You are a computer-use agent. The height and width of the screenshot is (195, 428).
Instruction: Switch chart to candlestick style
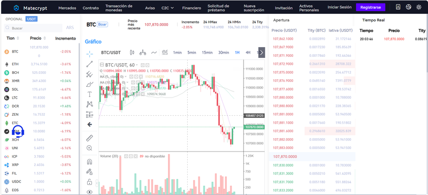(132, 52)
